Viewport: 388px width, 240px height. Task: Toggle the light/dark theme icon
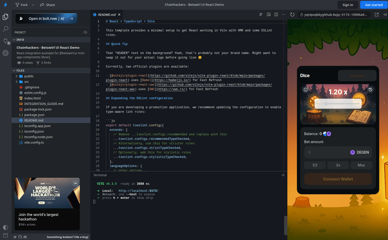[6, 227]
